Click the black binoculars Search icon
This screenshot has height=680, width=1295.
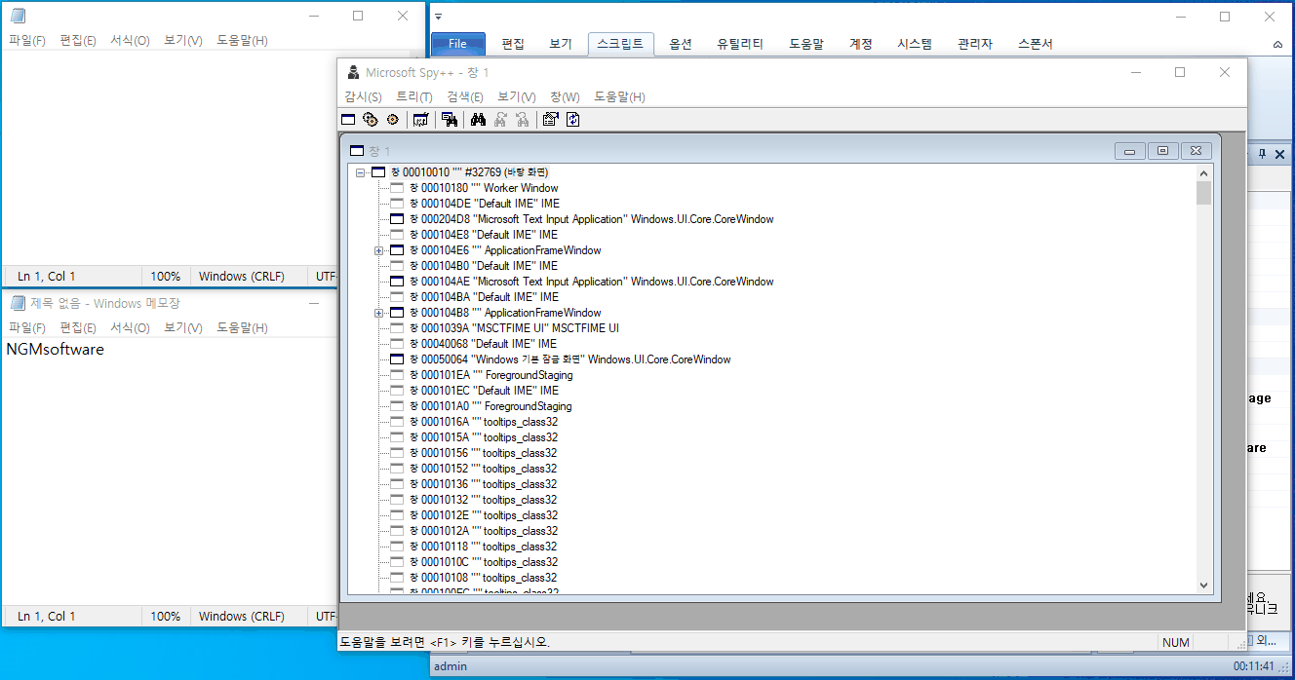click(x=478, y=119)
